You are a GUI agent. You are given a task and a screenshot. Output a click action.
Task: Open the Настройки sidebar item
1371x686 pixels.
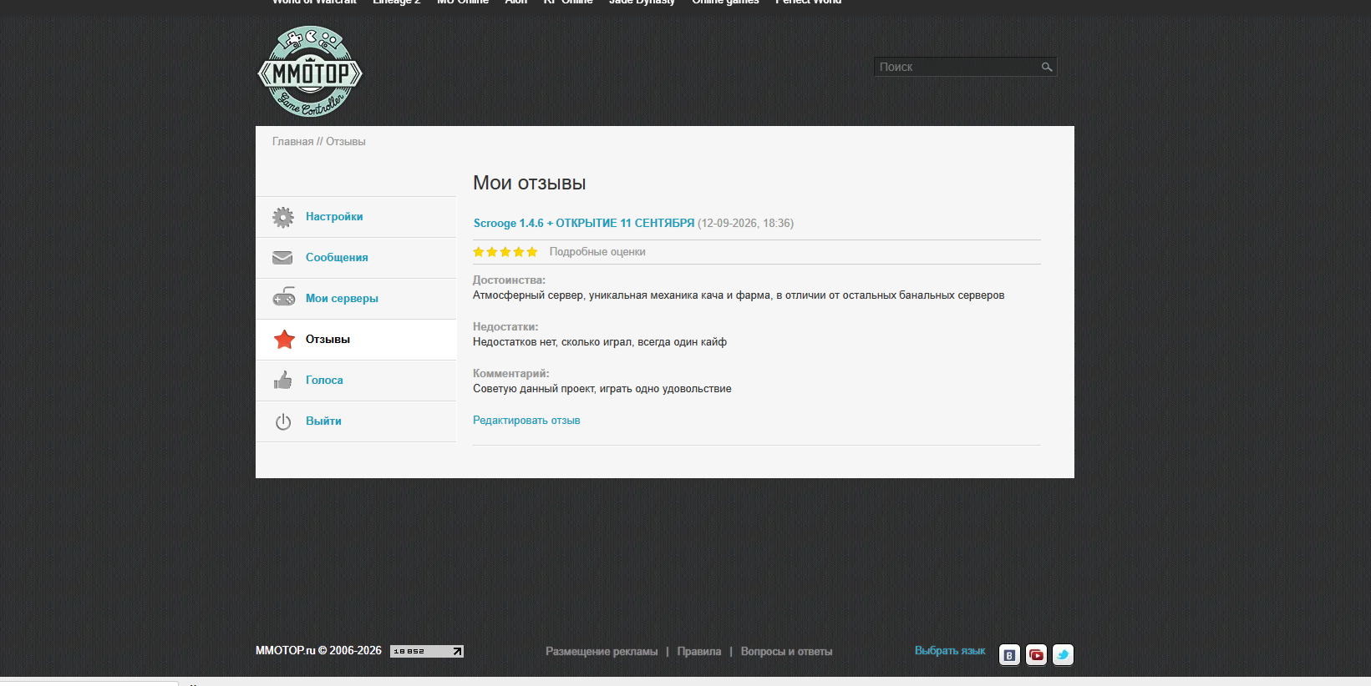334,217
